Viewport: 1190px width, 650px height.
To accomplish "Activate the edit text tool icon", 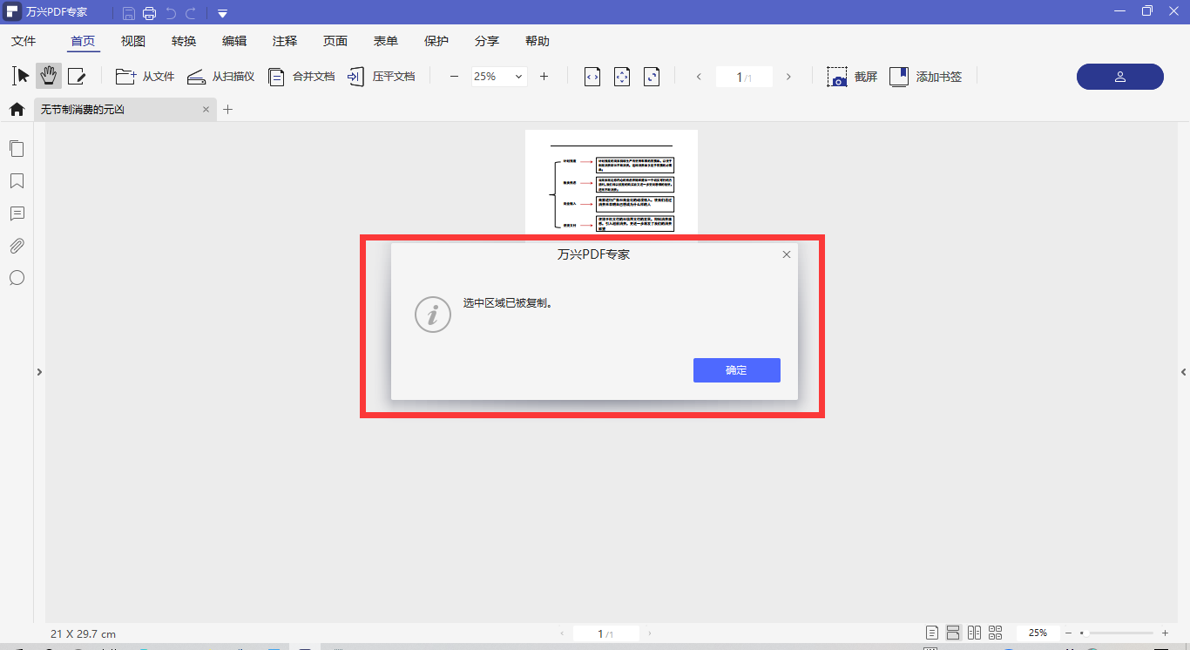I will pos(77,77).
